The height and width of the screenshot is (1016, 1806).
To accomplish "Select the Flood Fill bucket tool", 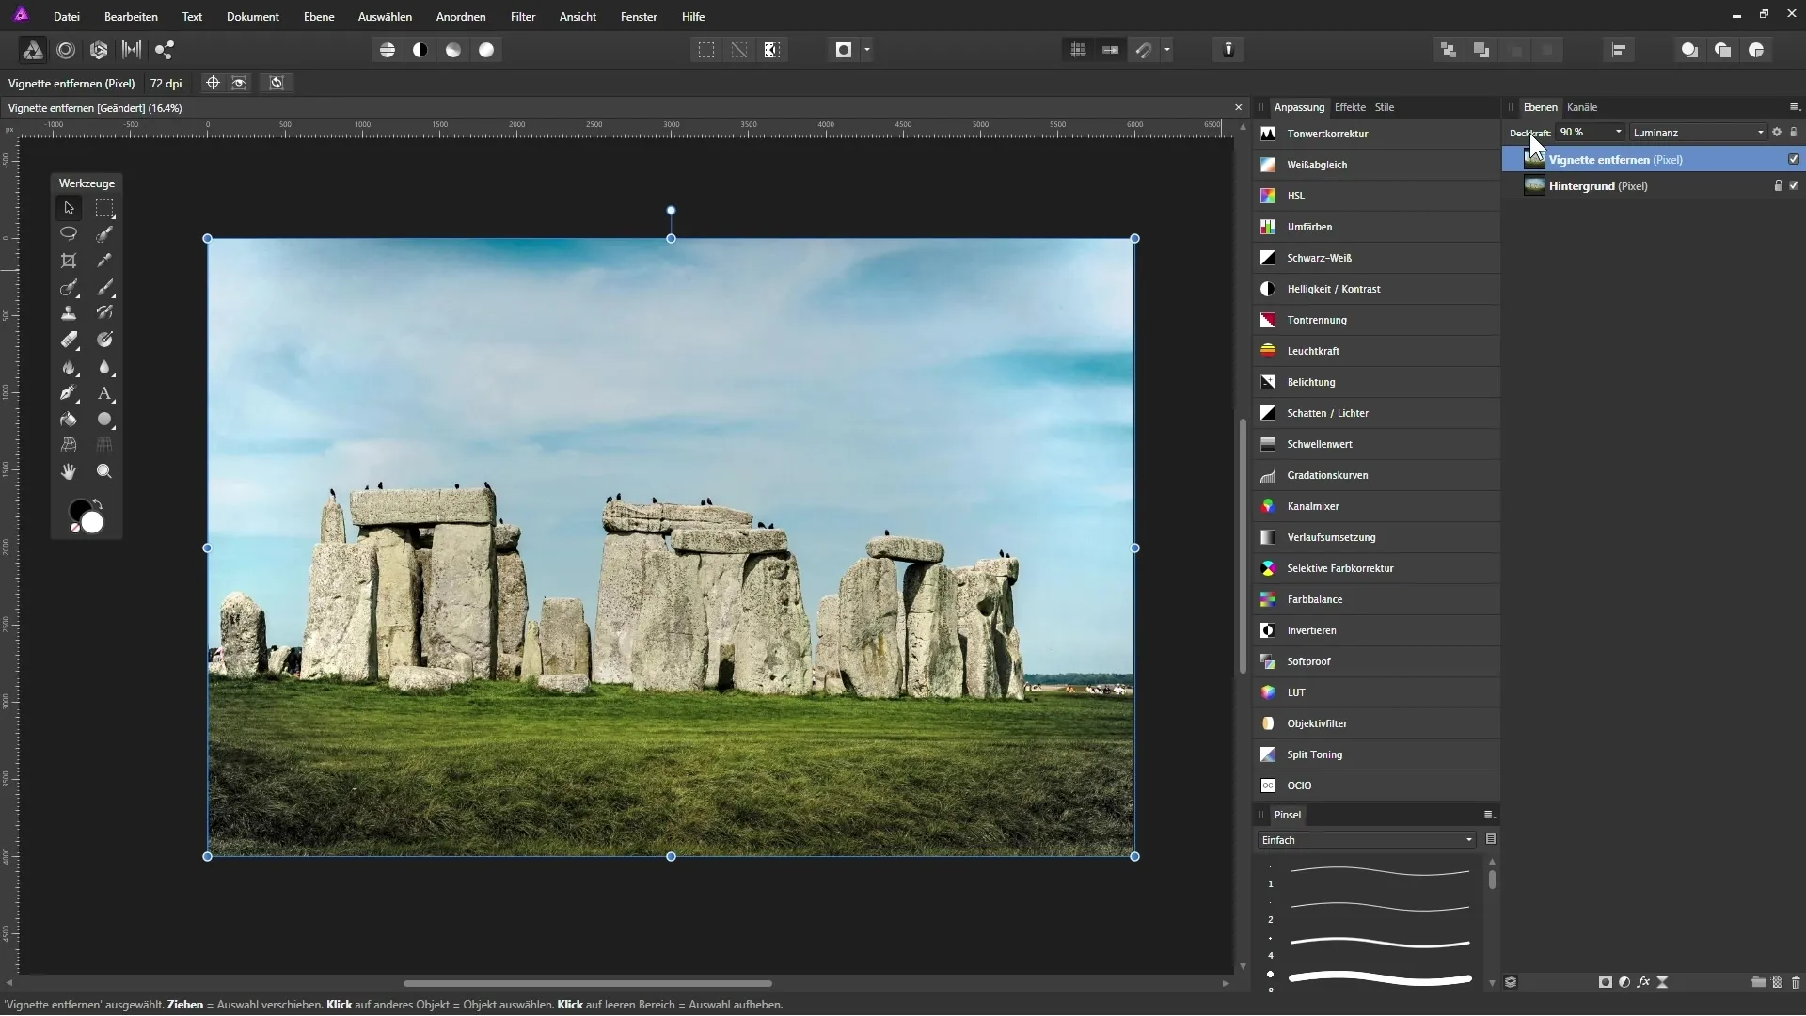I will pos(69,420).
